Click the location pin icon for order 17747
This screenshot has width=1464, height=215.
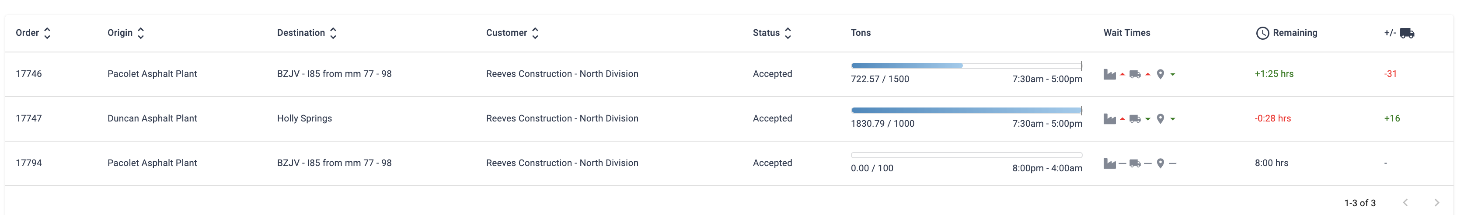pos(1161,118)
